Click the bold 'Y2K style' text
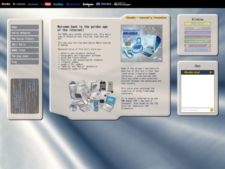225x169 pixels. click(126, 101)
